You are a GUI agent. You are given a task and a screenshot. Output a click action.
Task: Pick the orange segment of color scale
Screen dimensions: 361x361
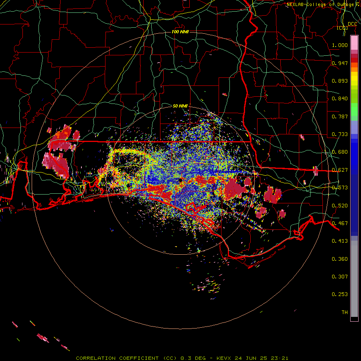[x=354, y=70]
